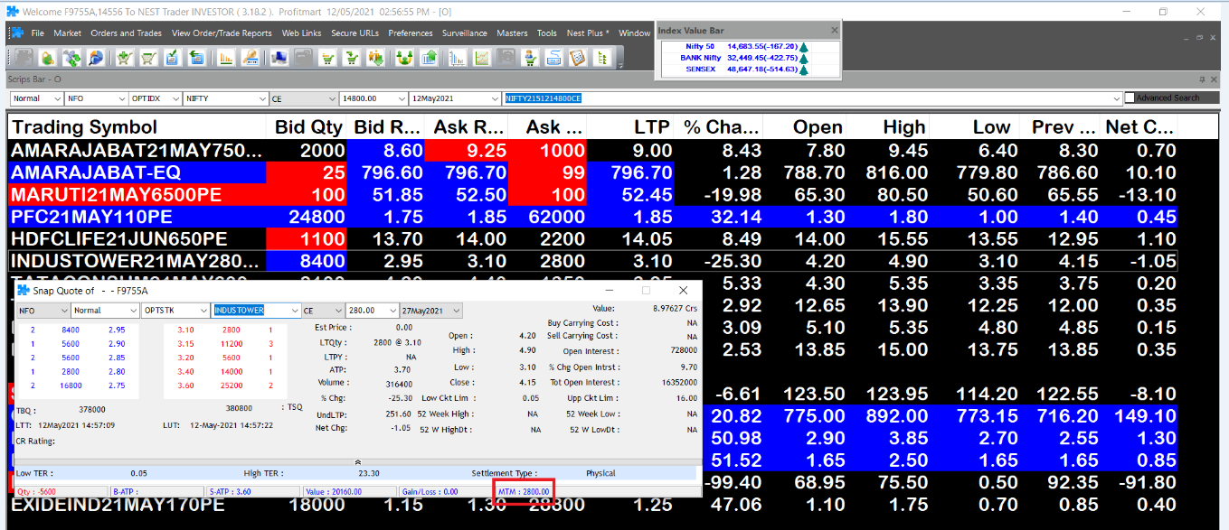Click the blue bar chart toolbar icon
The width and height of the screenshot is (1229, 530).
point(459,58)
